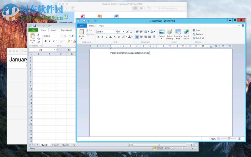Viewport: 251px width, 157px height.
Task: Click WordPad zoom slider handle
Action: (229, 138)
